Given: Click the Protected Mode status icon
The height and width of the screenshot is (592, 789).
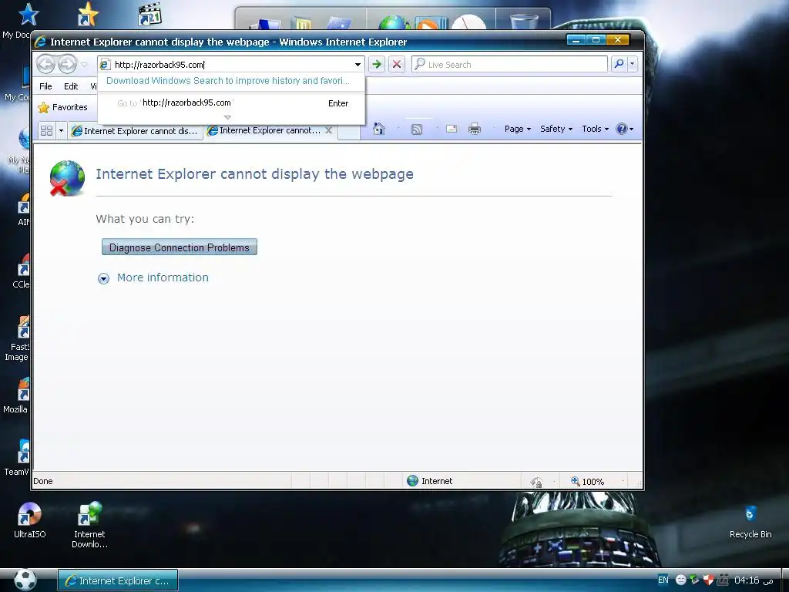Looking at the screenshot, I should coord(536,482).
